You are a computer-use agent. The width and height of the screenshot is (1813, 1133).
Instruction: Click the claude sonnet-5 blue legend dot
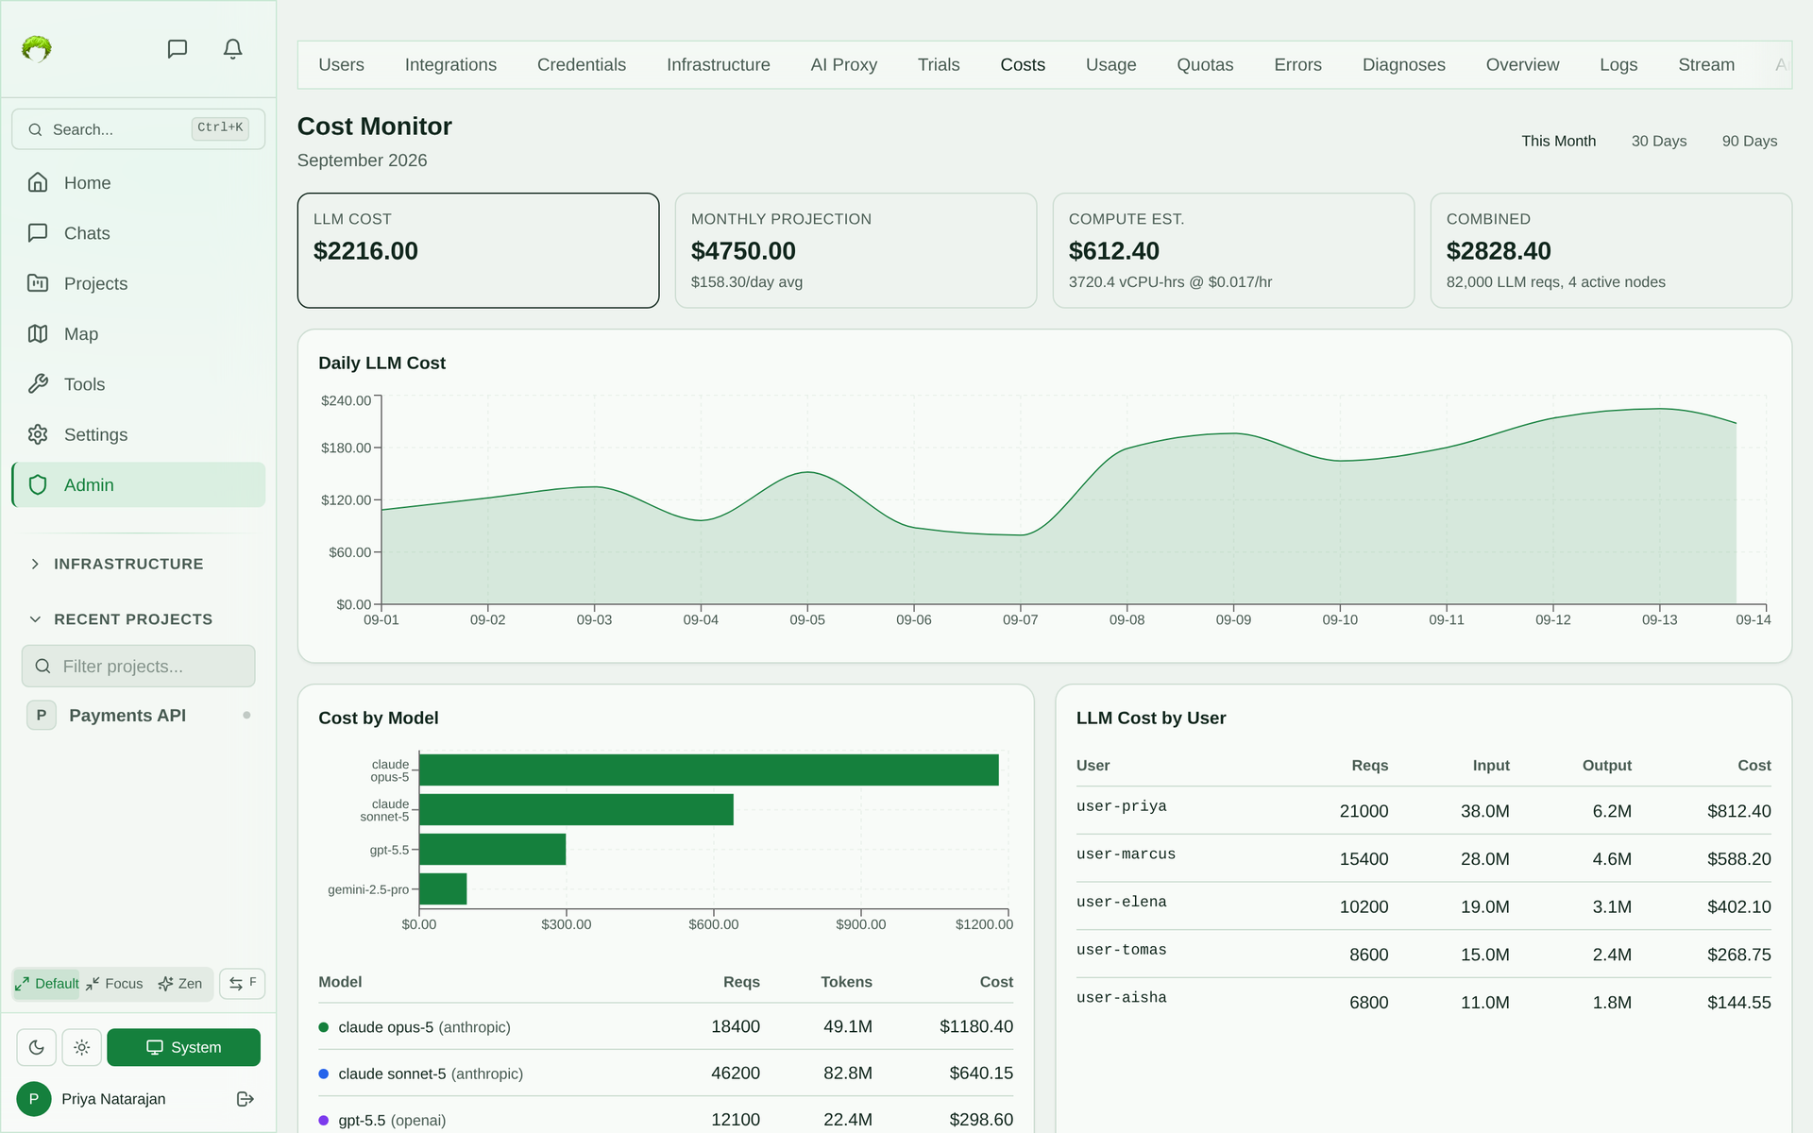tap(324, 1074)
